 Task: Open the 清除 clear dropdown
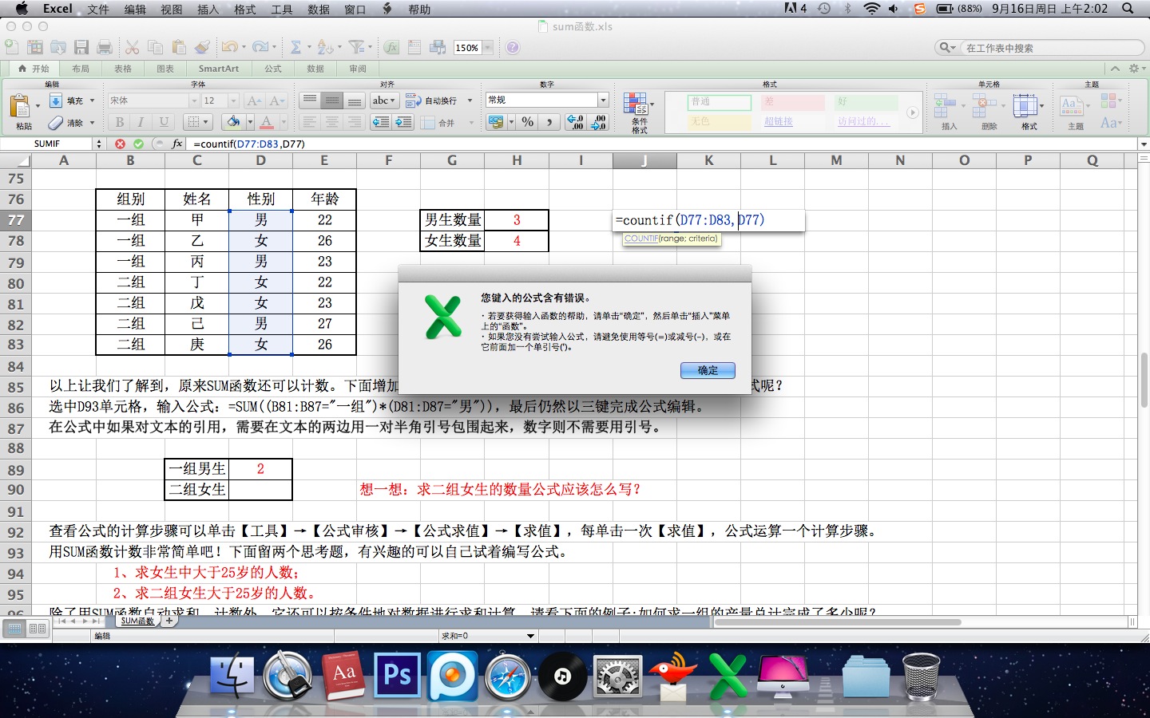92,123
